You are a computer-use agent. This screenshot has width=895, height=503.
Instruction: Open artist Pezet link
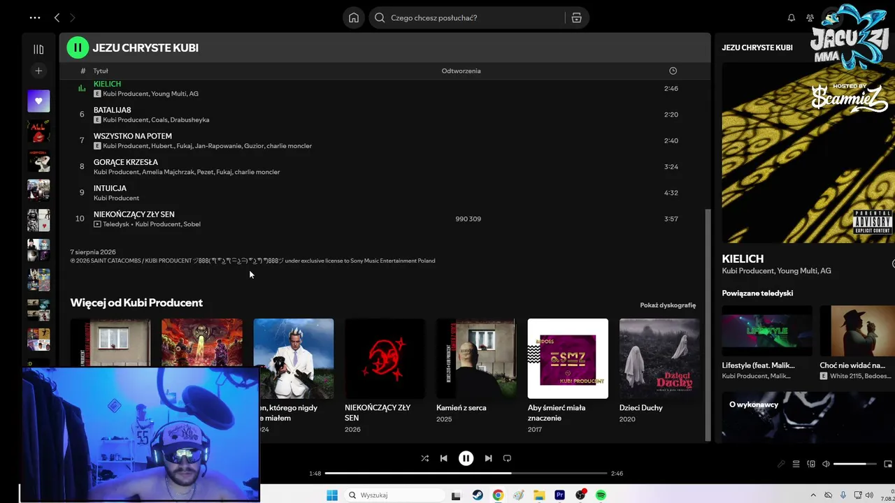[205, 172]
